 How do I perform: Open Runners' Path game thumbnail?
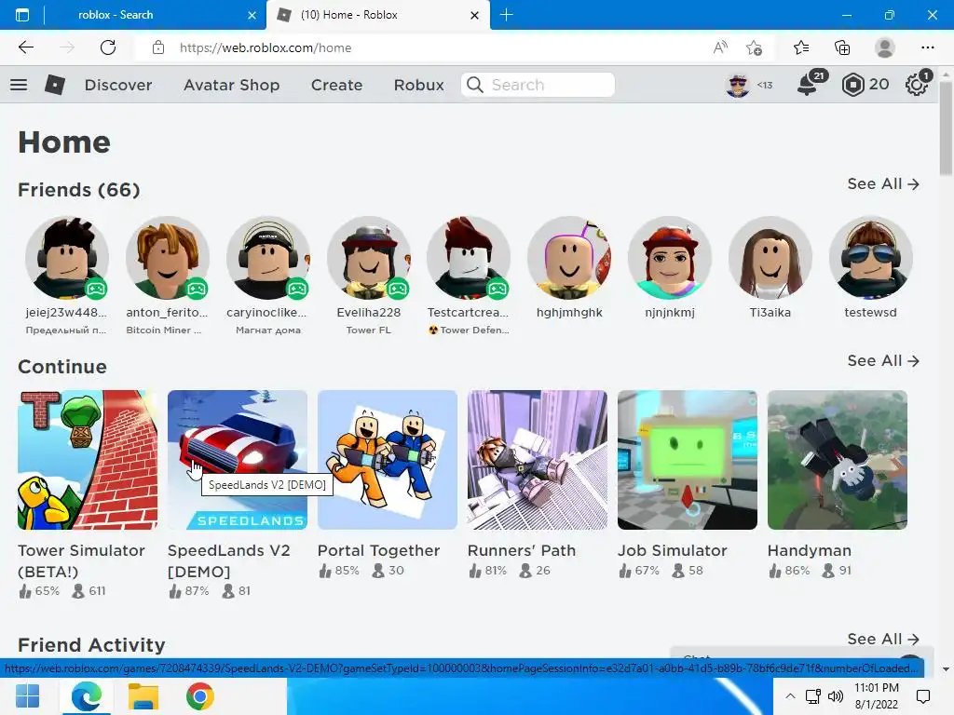pos(538,460)
